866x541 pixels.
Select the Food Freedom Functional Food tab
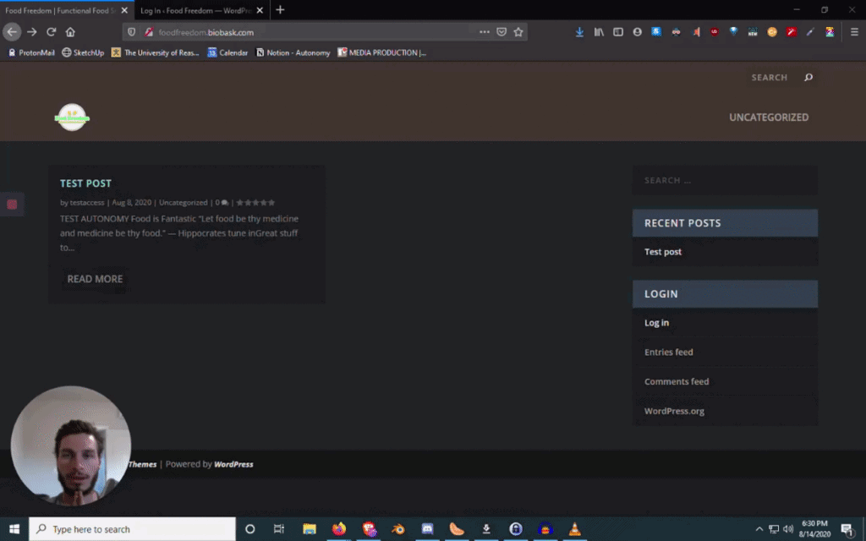tap(61, 10)
